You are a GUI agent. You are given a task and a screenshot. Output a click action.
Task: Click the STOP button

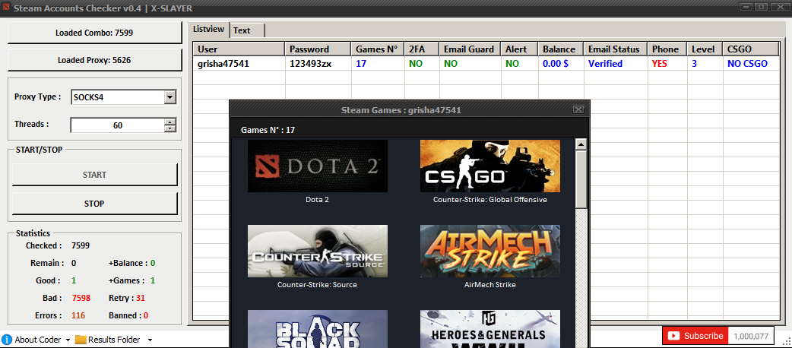(x=94, y=204)
